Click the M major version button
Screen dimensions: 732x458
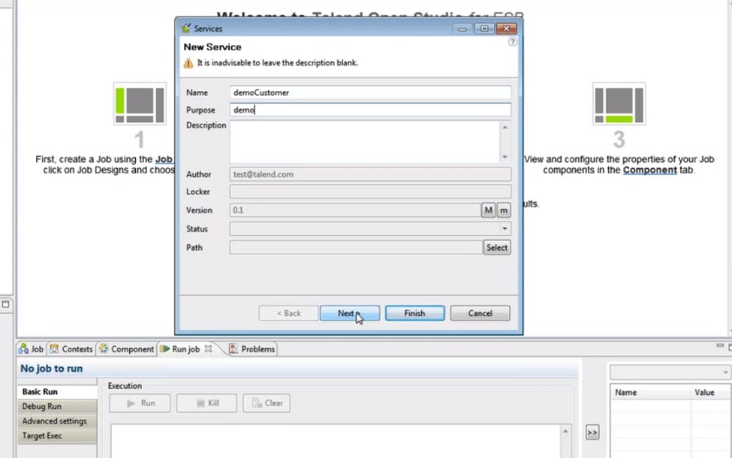click(488, 210)
